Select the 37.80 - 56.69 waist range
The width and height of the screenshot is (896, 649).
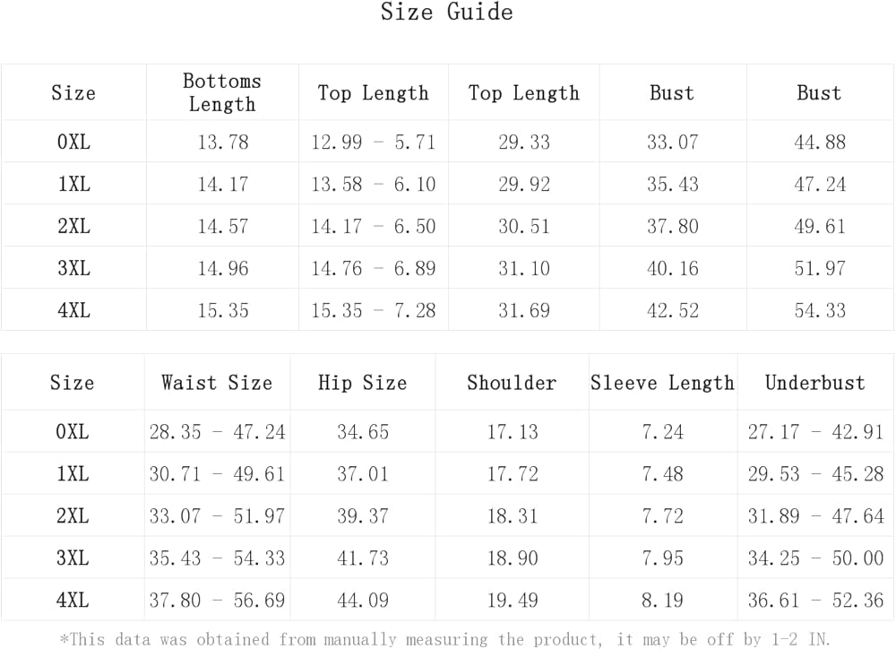[x=217, y=599]
